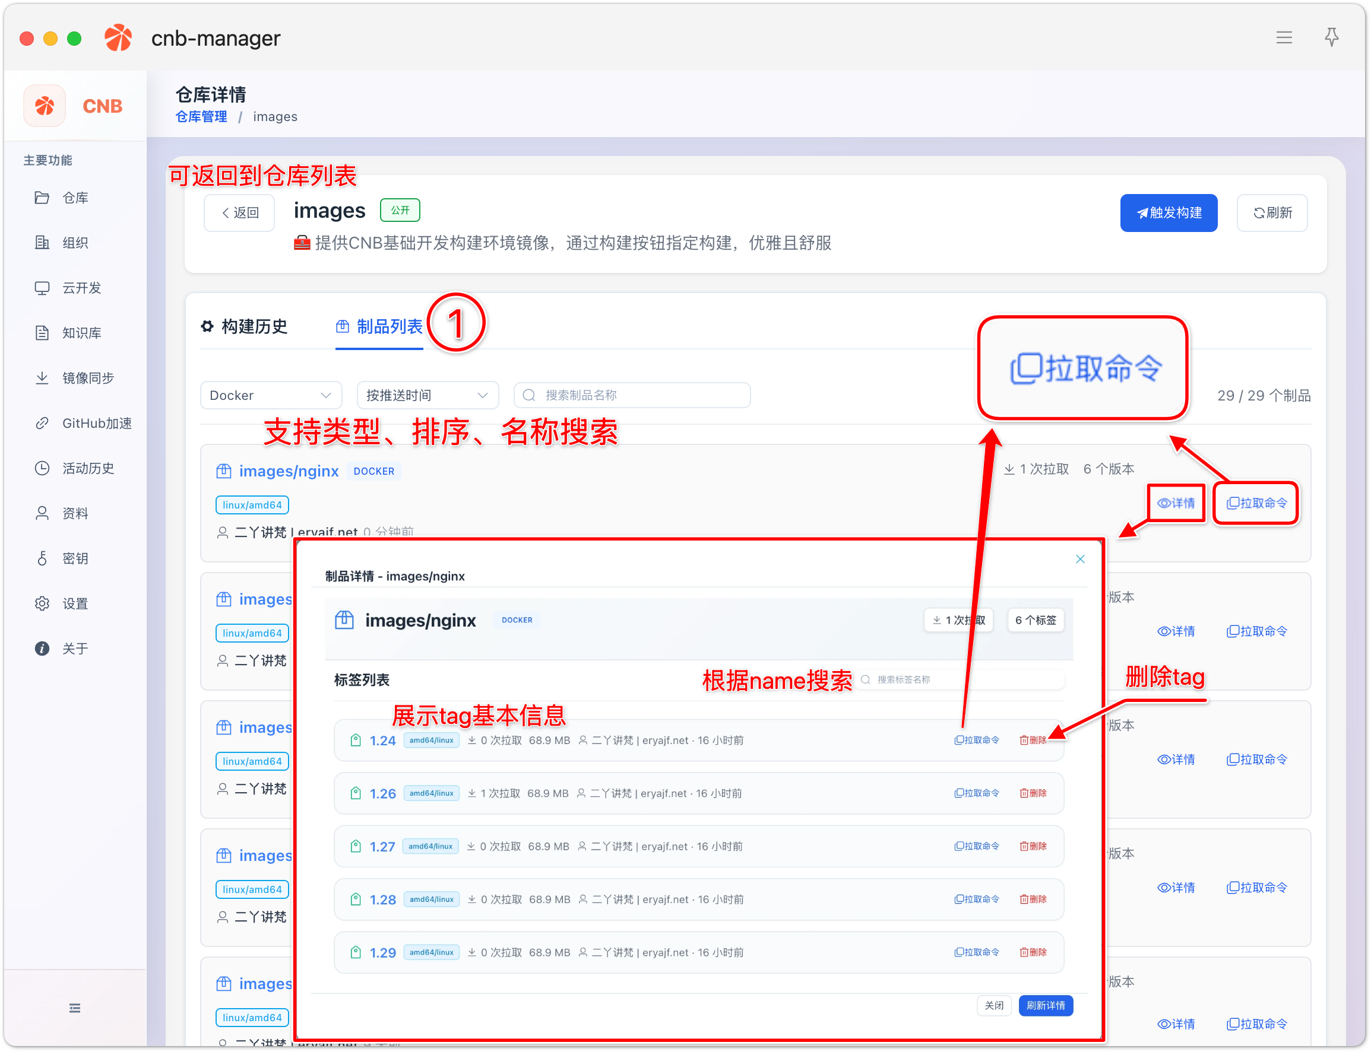Delete tag 1.29
This screenshot has height=1052, width=1371.
point(1033,952)
